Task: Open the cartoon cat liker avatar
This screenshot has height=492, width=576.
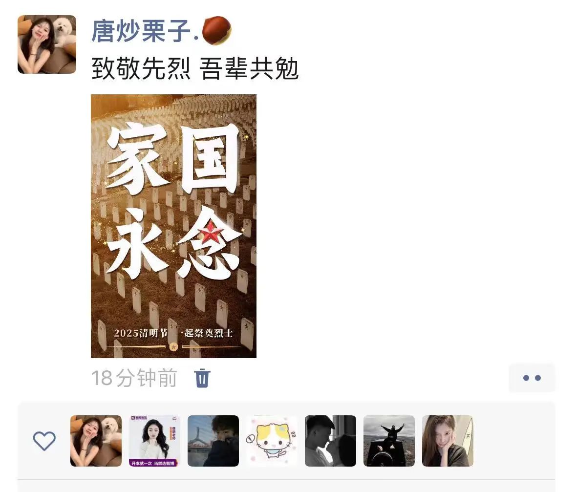Action: point(272,441)
